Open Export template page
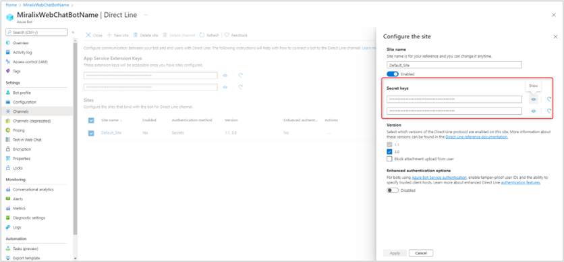This screenshot has width=564, height=262. click(x=26, y=258)
